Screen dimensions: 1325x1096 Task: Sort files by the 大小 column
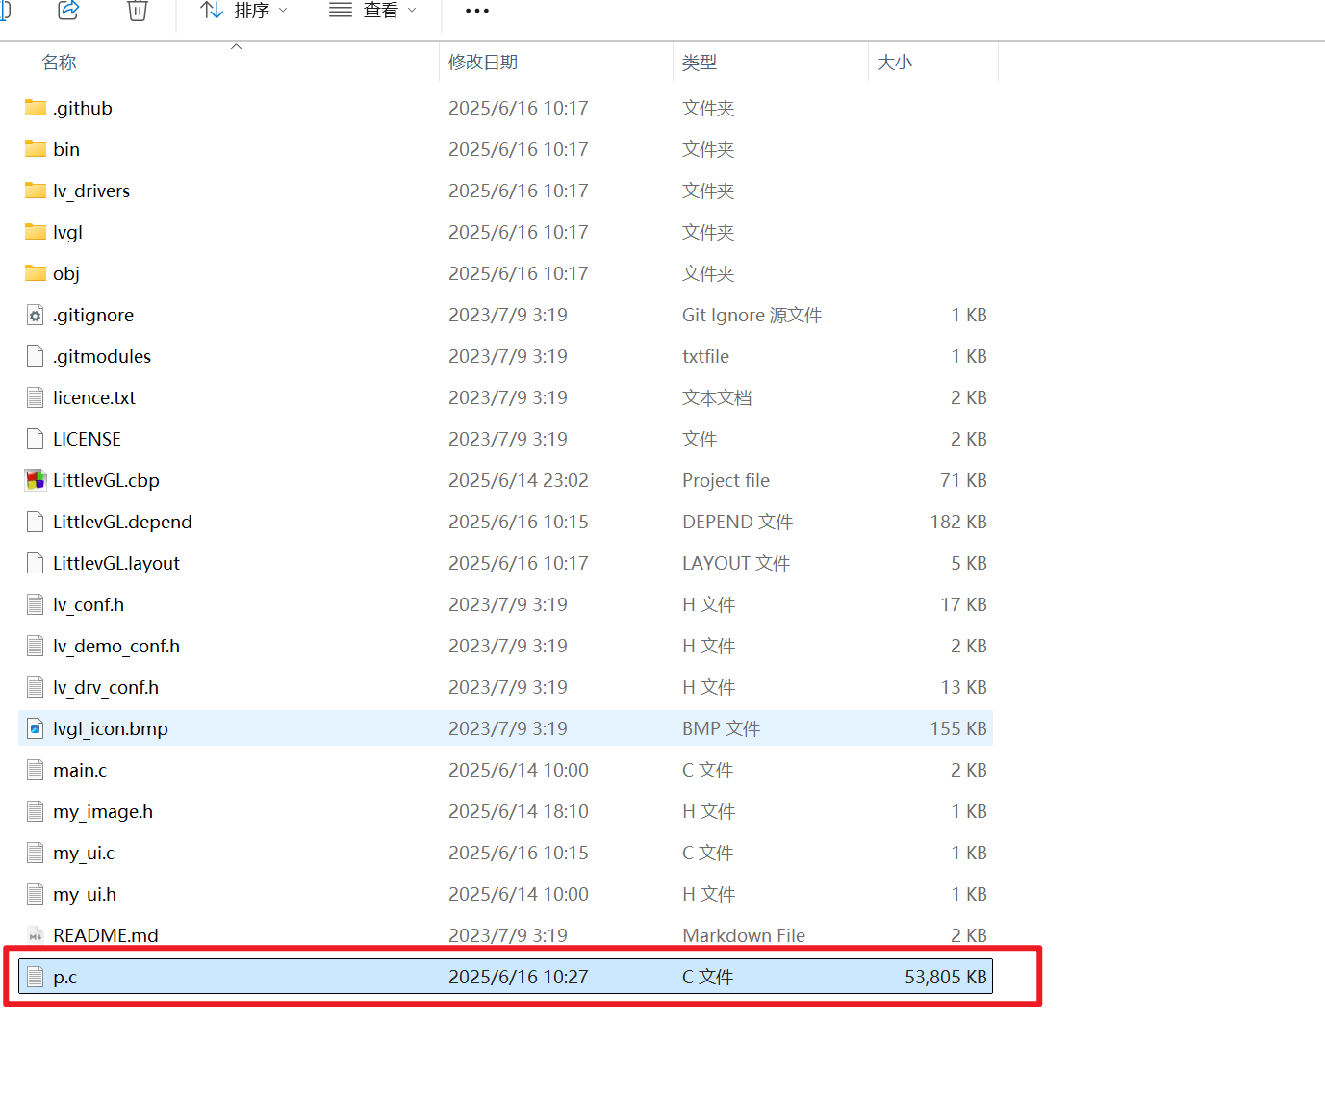coord(895,62)
